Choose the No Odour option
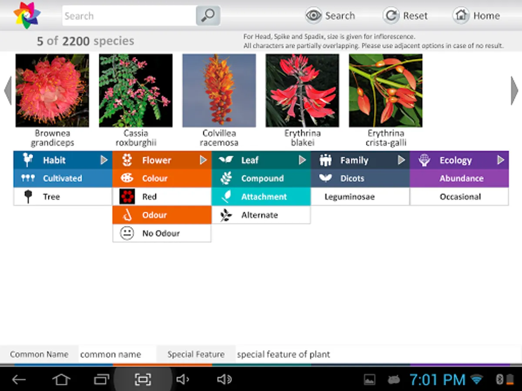Viewport: 522px width, 391px height. [162, 233]
